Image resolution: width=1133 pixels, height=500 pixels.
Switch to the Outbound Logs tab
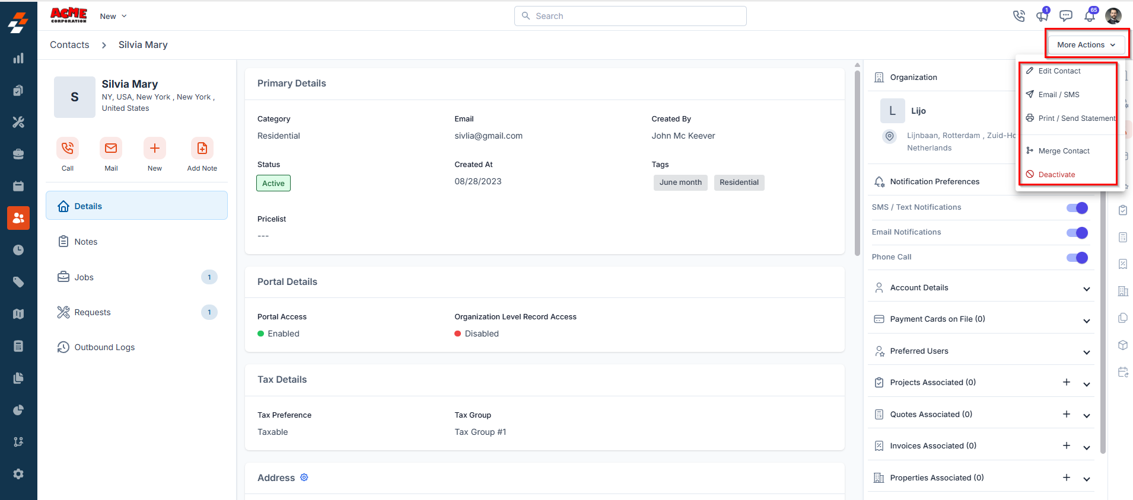(136, 347)
